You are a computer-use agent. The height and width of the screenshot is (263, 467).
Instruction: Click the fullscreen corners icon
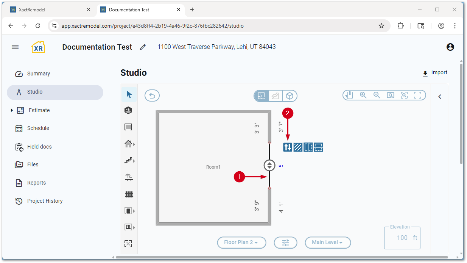click(x=418, y=95)
